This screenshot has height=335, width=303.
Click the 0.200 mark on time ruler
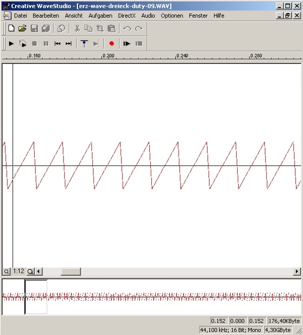click(108, 56)
